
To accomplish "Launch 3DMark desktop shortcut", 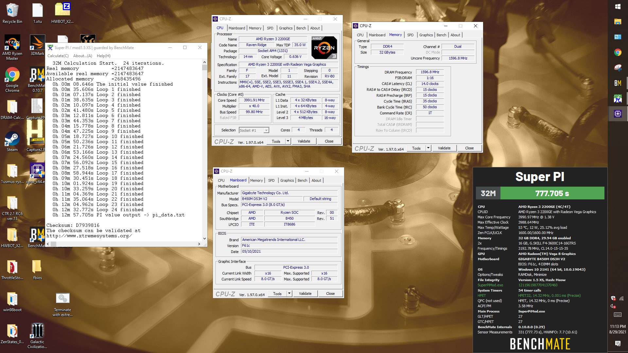I will [38, 45].
